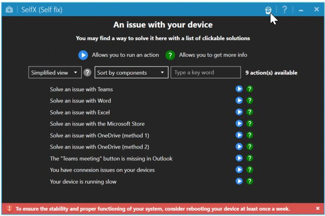Select You have connexion issues on your devices
Screen dimensions: 325x216
pos(102,170)
